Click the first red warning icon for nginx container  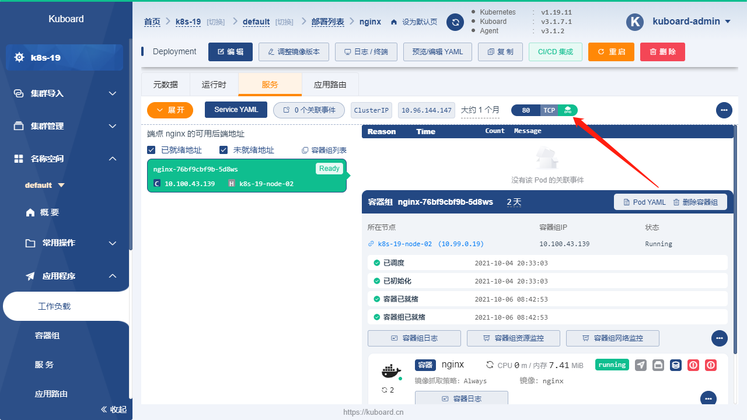[x=693, y=365]
